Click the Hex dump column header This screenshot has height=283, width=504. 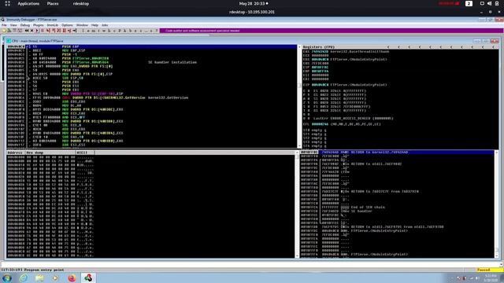coord(50,153)
